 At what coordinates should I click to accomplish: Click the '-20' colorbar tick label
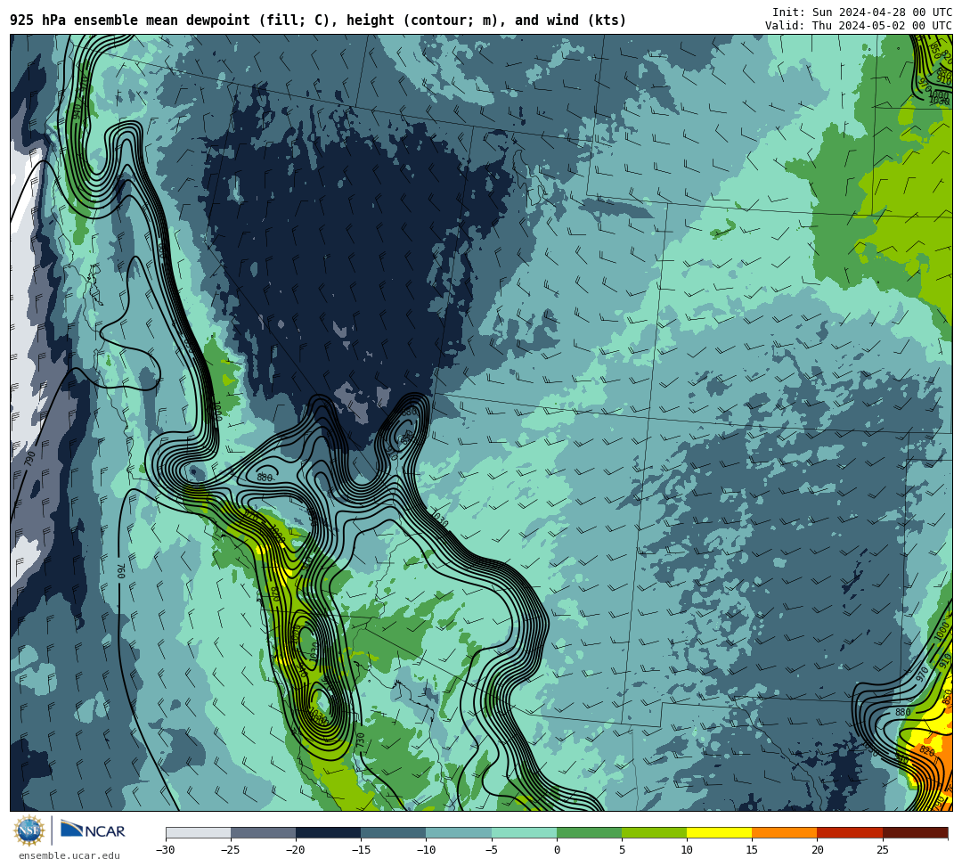(x=296, y=850)
